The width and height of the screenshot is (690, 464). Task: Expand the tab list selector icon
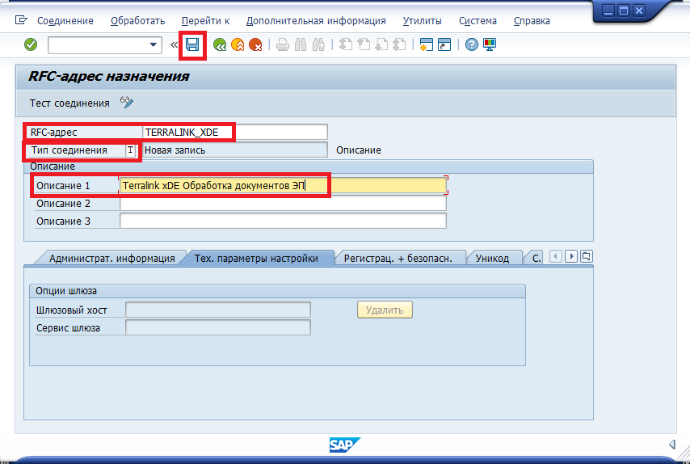[x=586, y=257]
